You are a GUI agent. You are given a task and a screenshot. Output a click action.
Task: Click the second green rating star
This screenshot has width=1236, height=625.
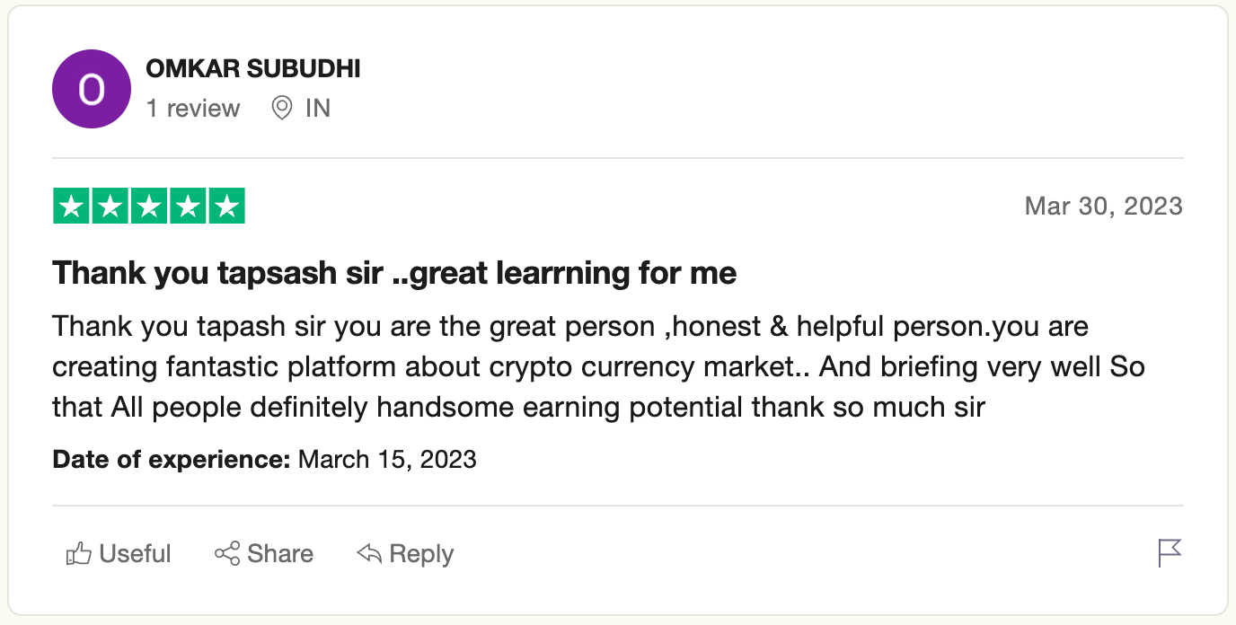tap(110, 207)
